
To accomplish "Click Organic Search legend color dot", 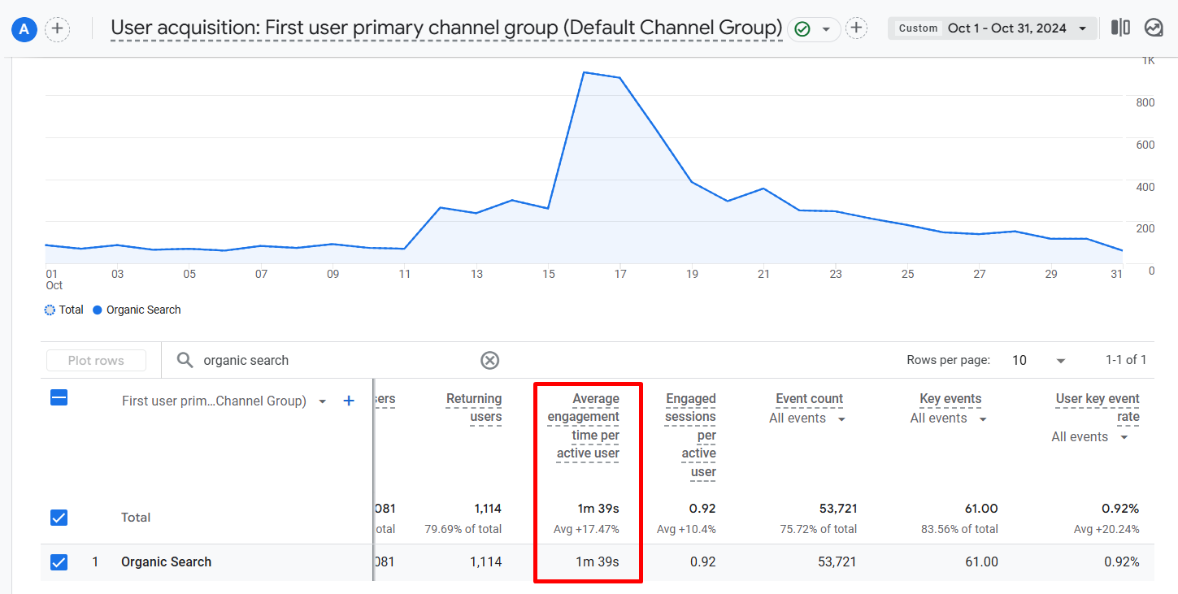I will pyautogui.click(x=98, y=310).
